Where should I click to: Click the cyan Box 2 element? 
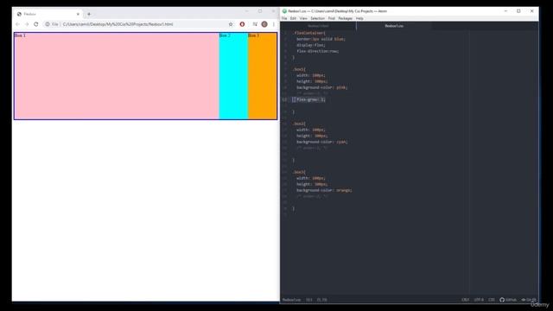click(233, 76)
